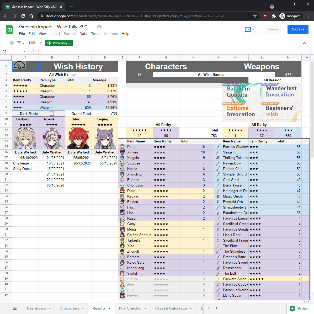Image resolution: width=314 pixels, height=314 pixels.
Task: Expand the Crystal Calculator tab arrow
Action: point(191,308)
